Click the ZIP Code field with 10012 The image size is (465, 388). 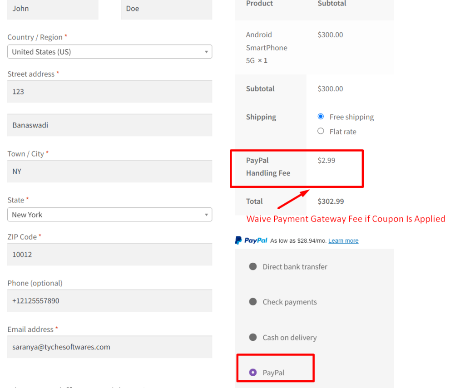(x=109, y=254)
